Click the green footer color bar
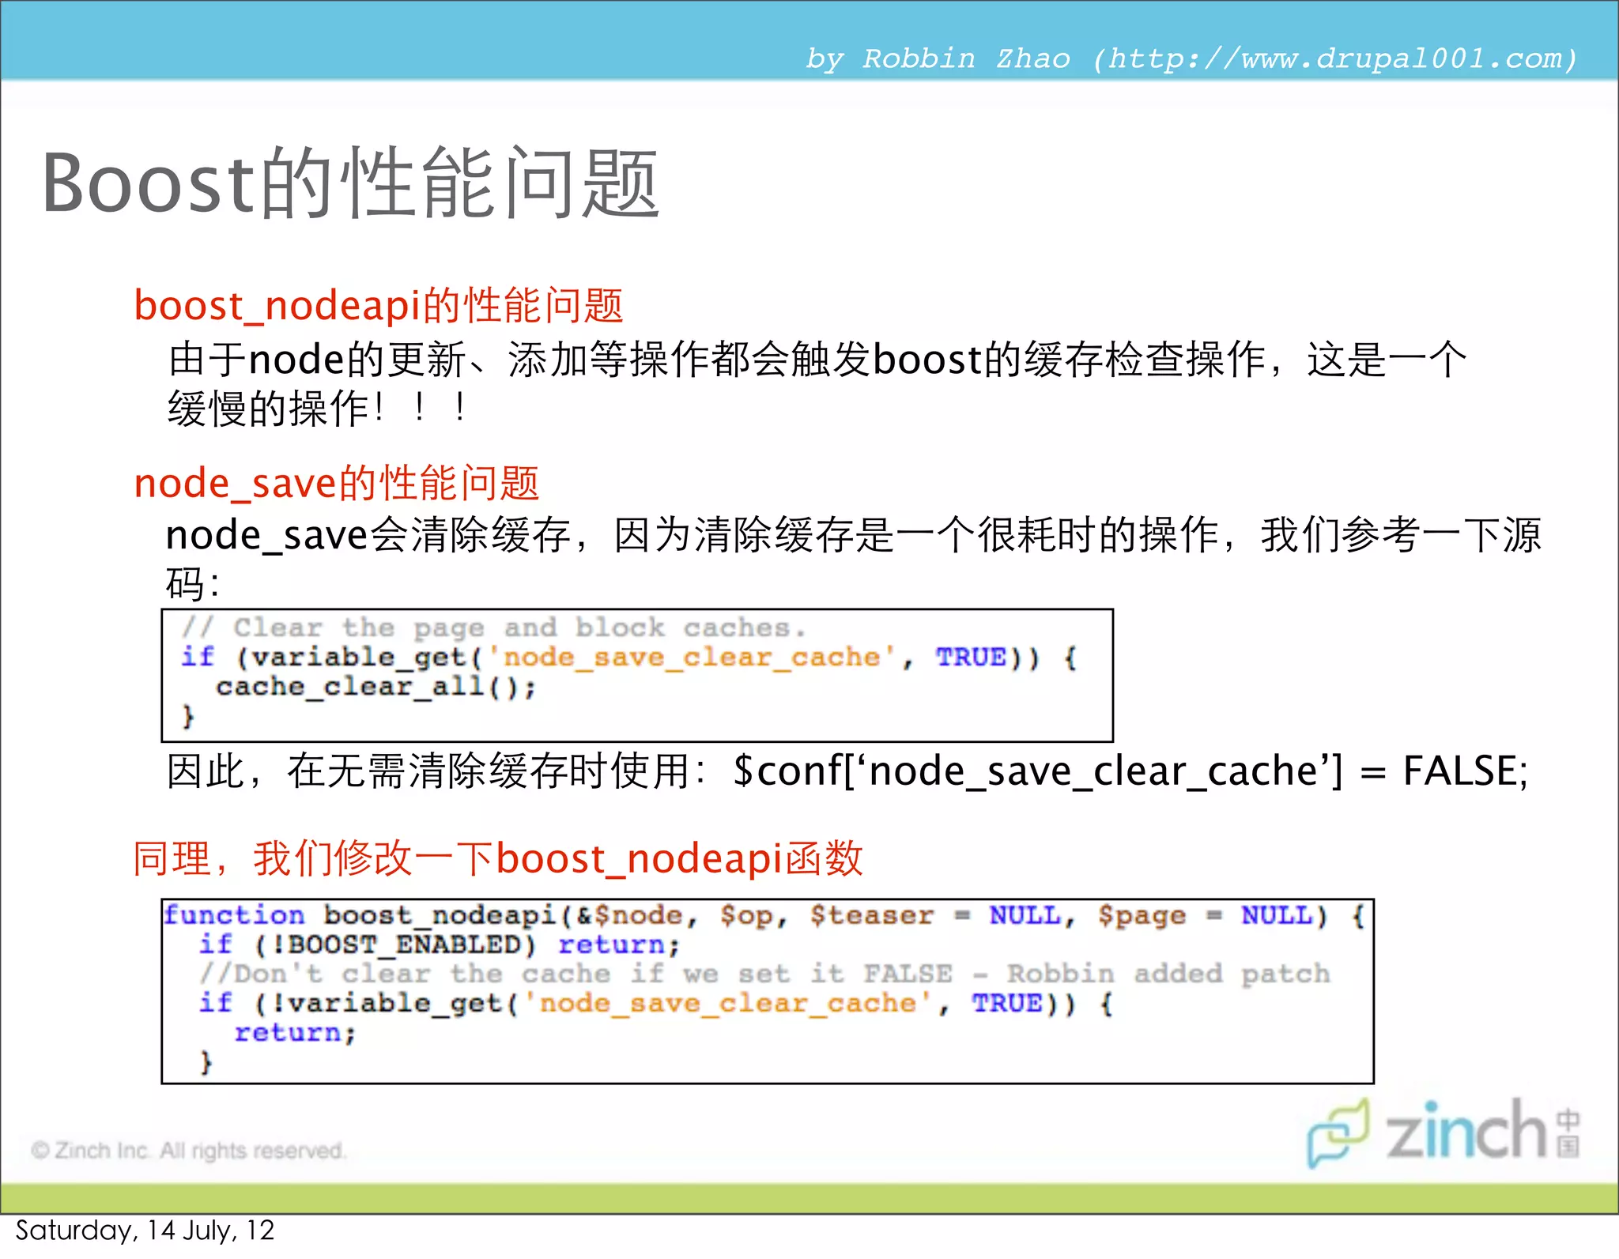Screen dimensions: 1619x1259 tap(809, 1197)
